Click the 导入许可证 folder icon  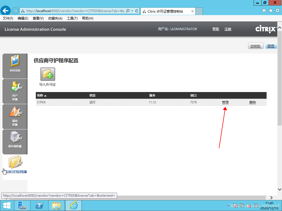click(48, 75)
